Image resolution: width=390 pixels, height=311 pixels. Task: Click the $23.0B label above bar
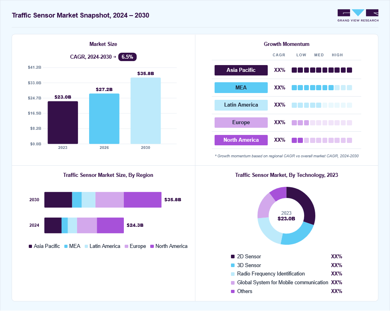click(63, 97)
